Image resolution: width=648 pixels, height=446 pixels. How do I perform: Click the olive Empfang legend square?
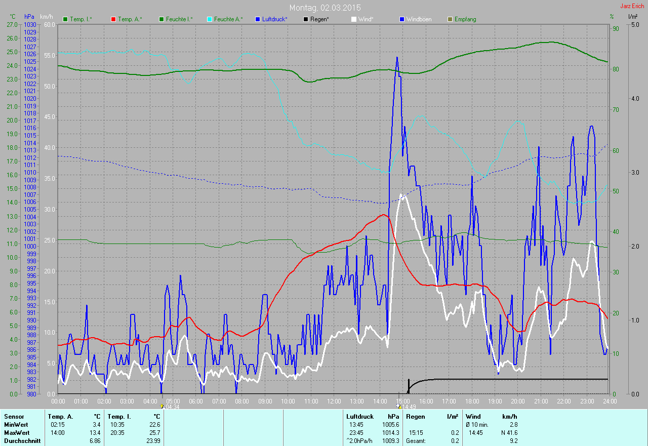tap(450, 19)
